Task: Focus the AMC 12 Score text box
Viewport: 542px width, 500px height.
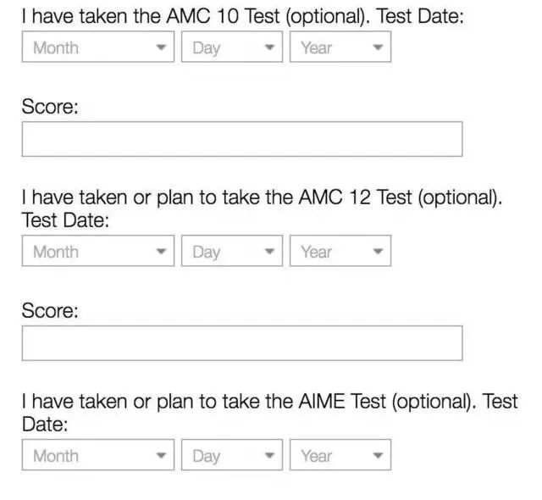Action: [242, 343]
